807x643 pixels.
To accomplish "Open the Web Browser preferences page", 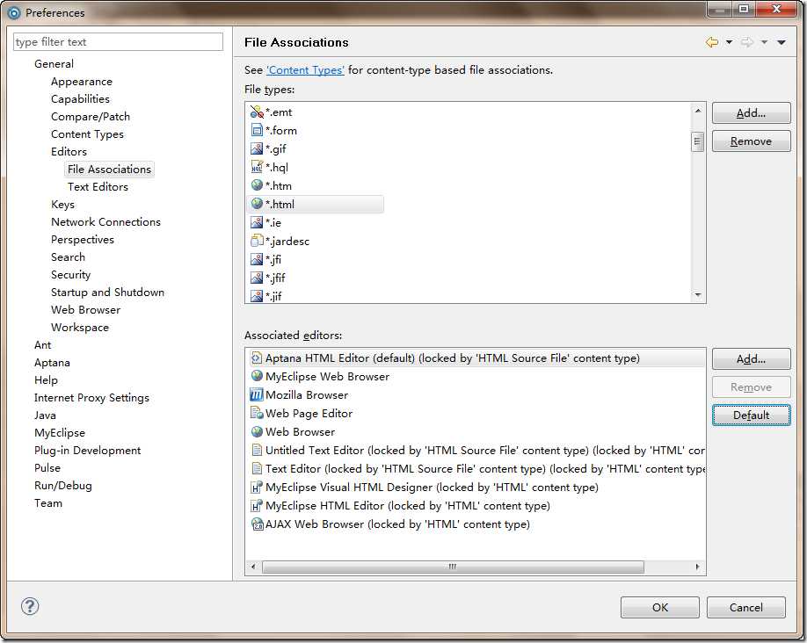I will [85, 310].
